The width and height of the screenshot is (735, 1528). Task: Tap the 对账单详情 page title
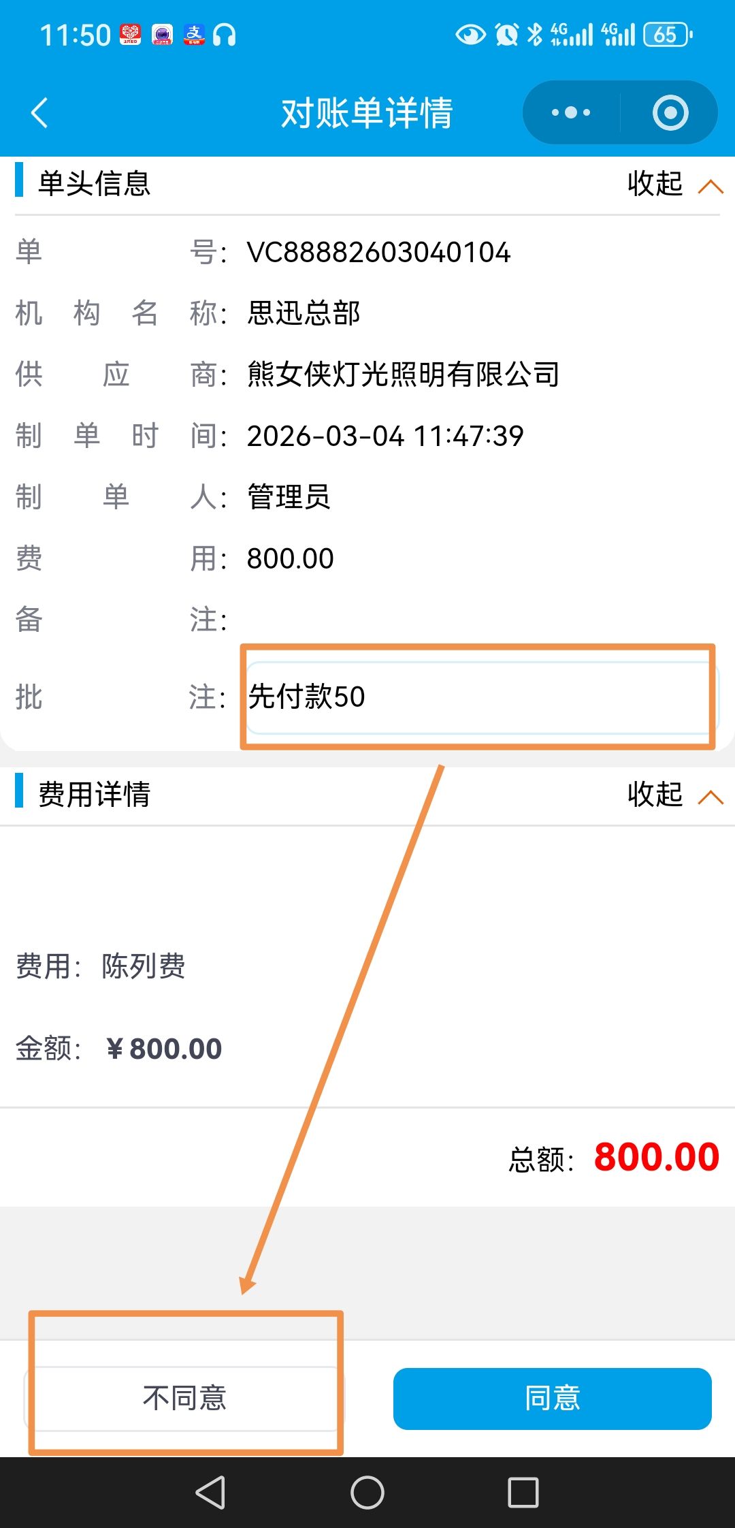pyautogui.click(x=367, y=113)
